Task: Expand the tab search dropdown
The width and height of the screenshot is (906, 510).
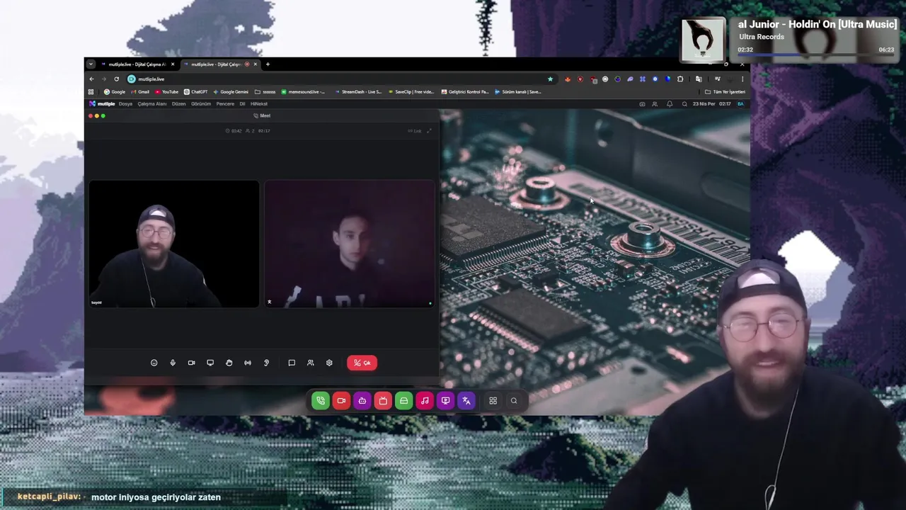Action: tap(91, 64)
